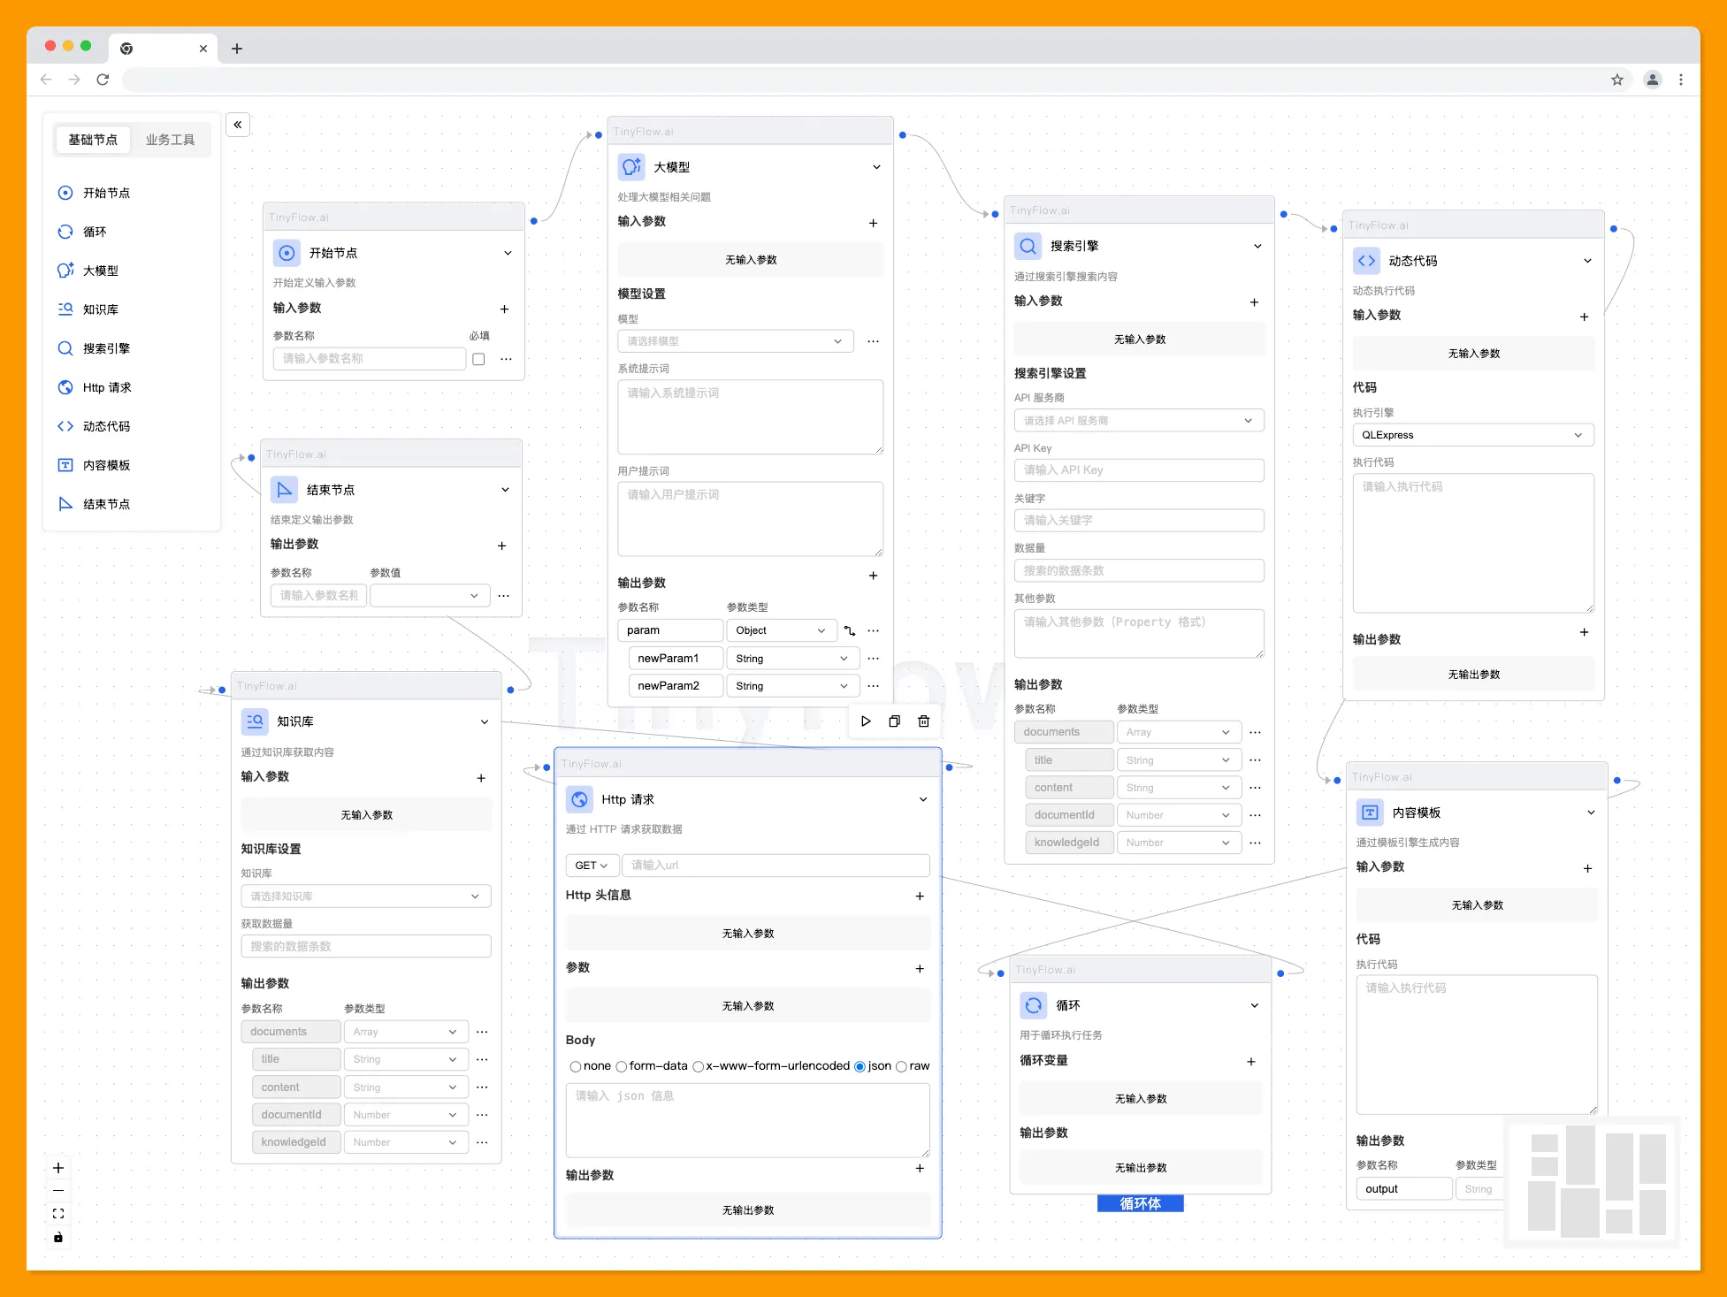Click the fit view icon
Viewport: 1727px width, 1297px height.
58,1214
